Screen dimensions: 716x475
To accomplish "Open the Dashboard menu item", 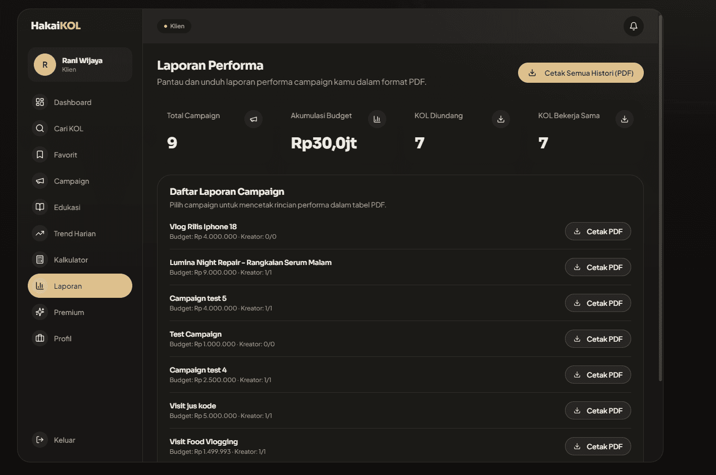I will point(80,102).
